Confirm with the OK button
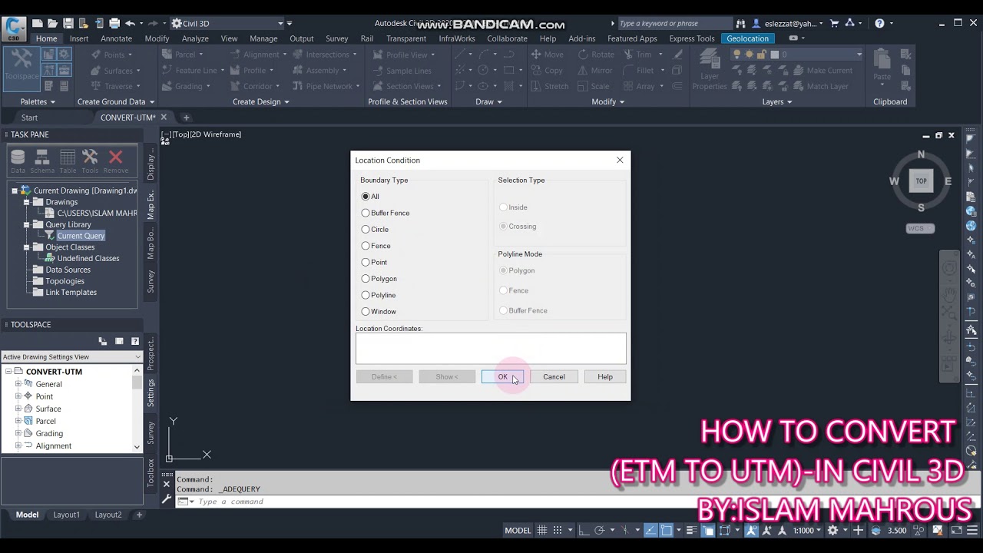This screenshot has height=553, width=983. tap(502, 377)
